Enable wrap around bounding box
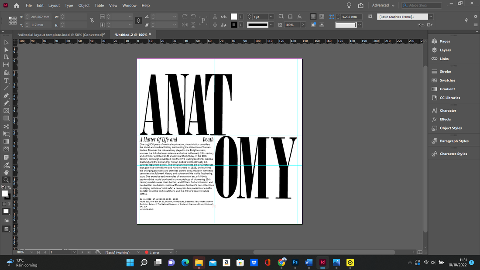This screenshot has width=480, height=270. coord(322,17)
